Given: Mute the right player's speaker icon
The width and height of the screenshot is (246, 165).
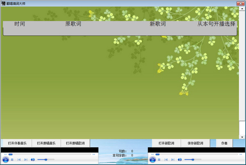Looking at the screenshot, I should pos(179,159).
